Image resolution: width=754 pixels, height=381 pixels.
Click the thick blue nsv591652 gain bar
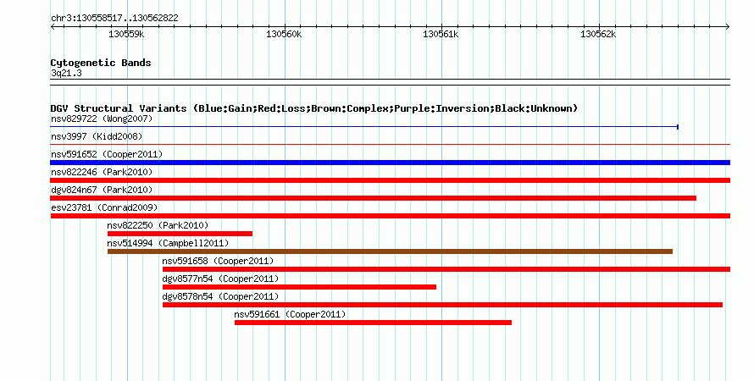(391, 163)
